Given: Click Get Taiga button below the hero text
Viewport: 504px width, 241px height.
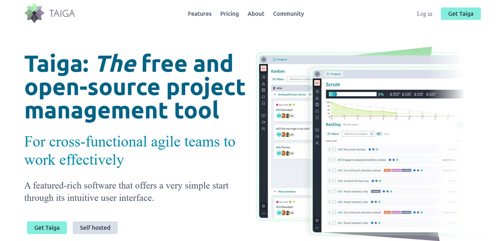Looking at the screenshot, I should (47, 228).
